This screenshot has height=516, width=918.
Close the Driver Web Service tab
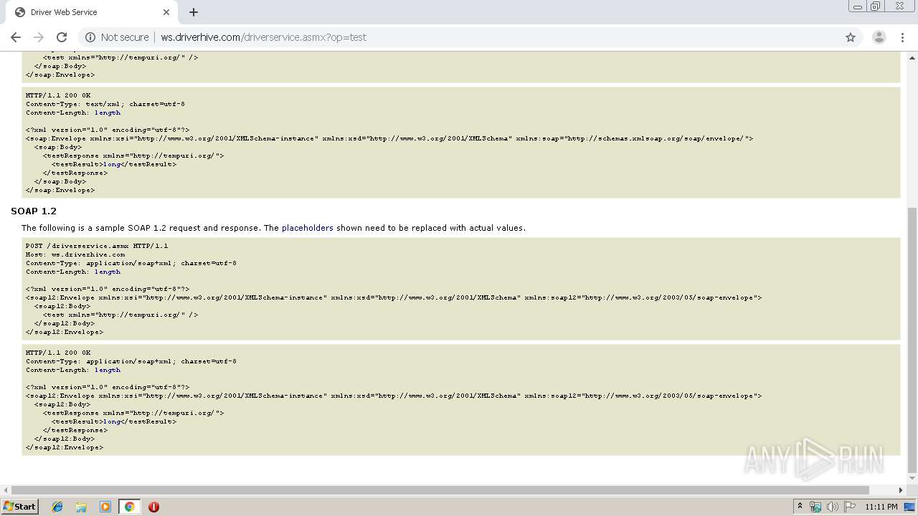coord(166,12)
